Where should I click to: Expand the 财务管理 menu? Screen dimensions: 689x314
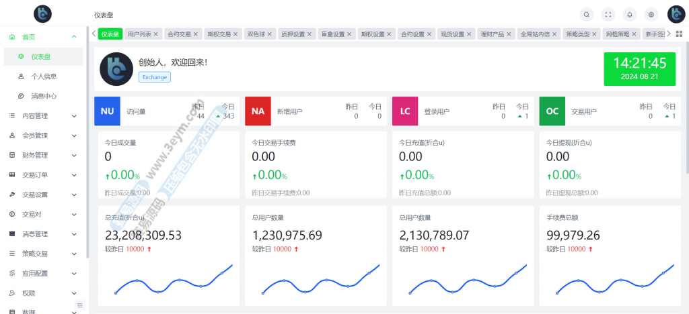pos(44,155)
